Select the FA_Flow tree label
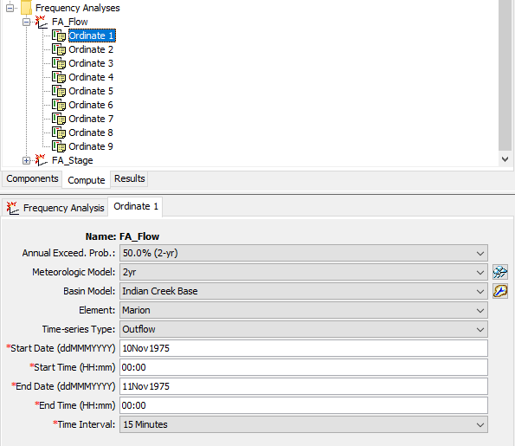Viewport: 515px width, 446px height. coord(69,22)
